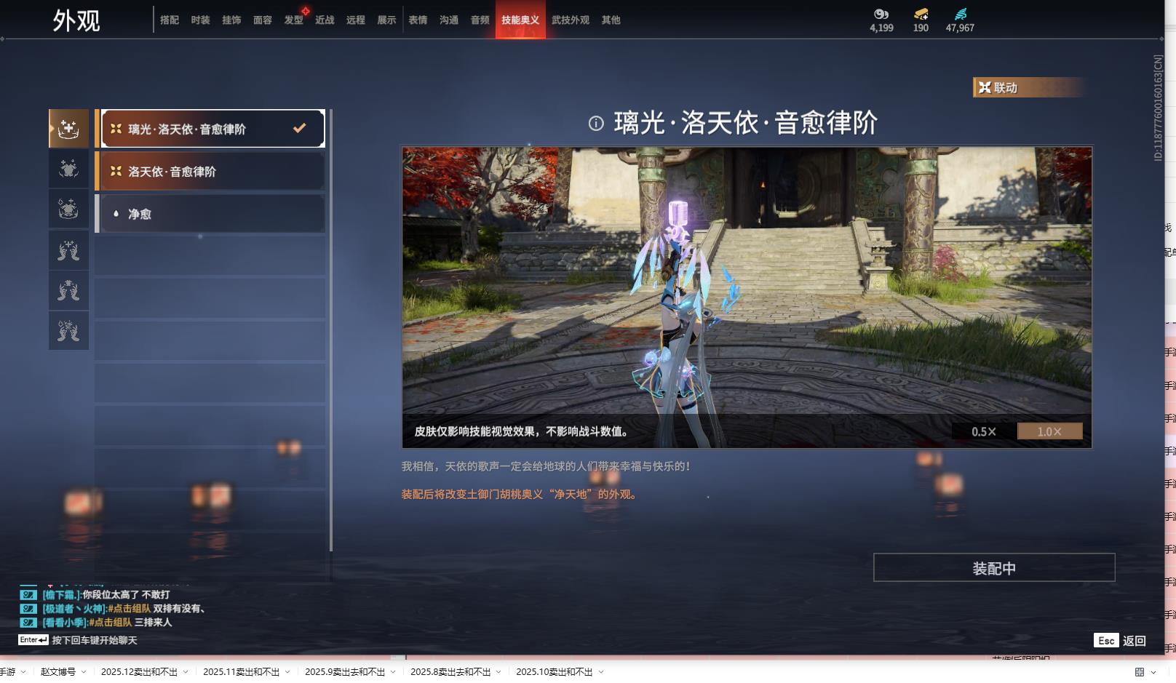Open the 音频 tab
This screenshot has height=683, width=1176.
(x=480, y=20)
